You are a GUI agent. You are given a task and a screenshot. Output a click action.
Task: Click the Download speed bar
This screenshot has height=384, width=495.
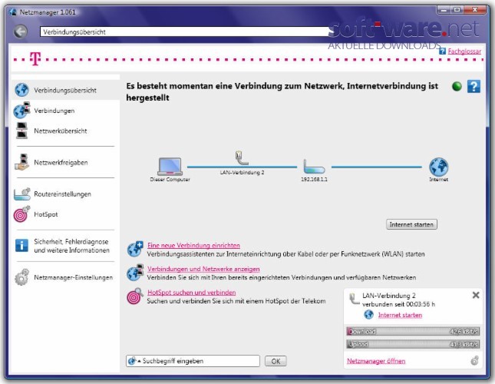(413, 331)
